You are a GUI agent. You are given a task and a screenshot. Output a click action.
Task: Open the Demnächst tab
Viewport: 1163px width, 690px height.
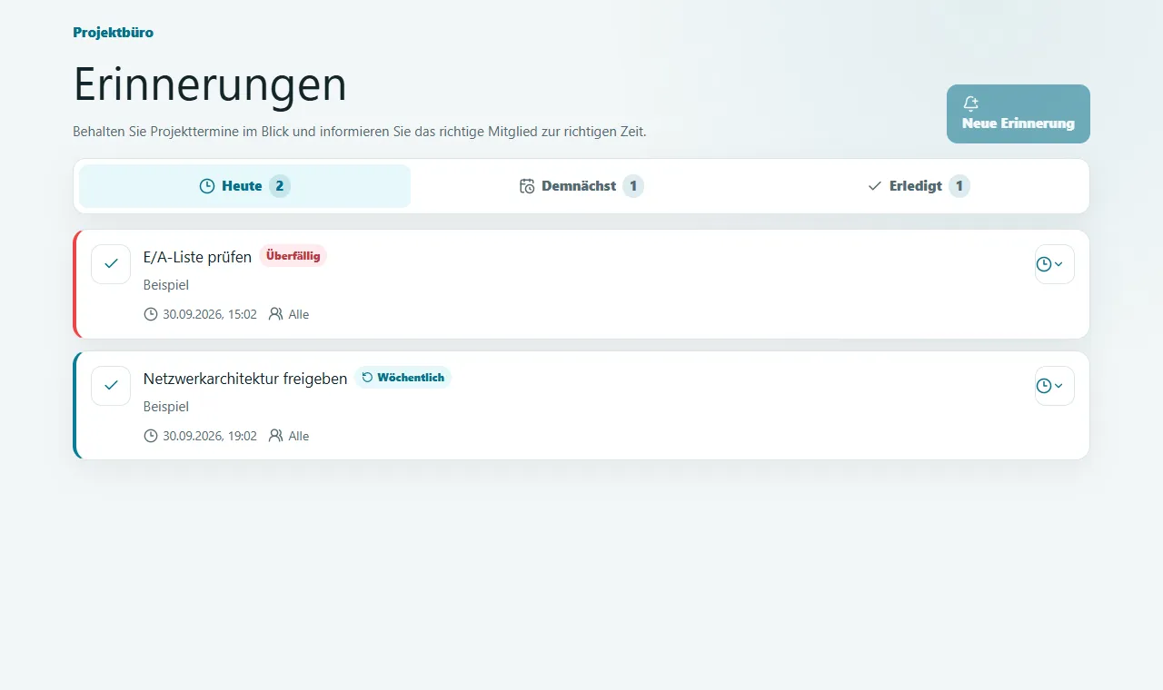pos(581,186)
